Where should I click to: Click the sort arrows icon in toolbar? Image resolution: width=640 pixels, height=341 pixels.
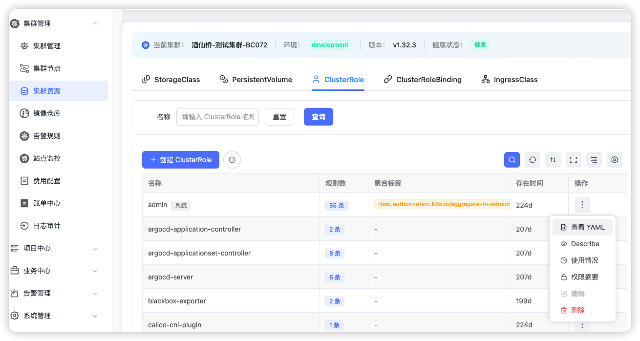click(x=553, y=160)
